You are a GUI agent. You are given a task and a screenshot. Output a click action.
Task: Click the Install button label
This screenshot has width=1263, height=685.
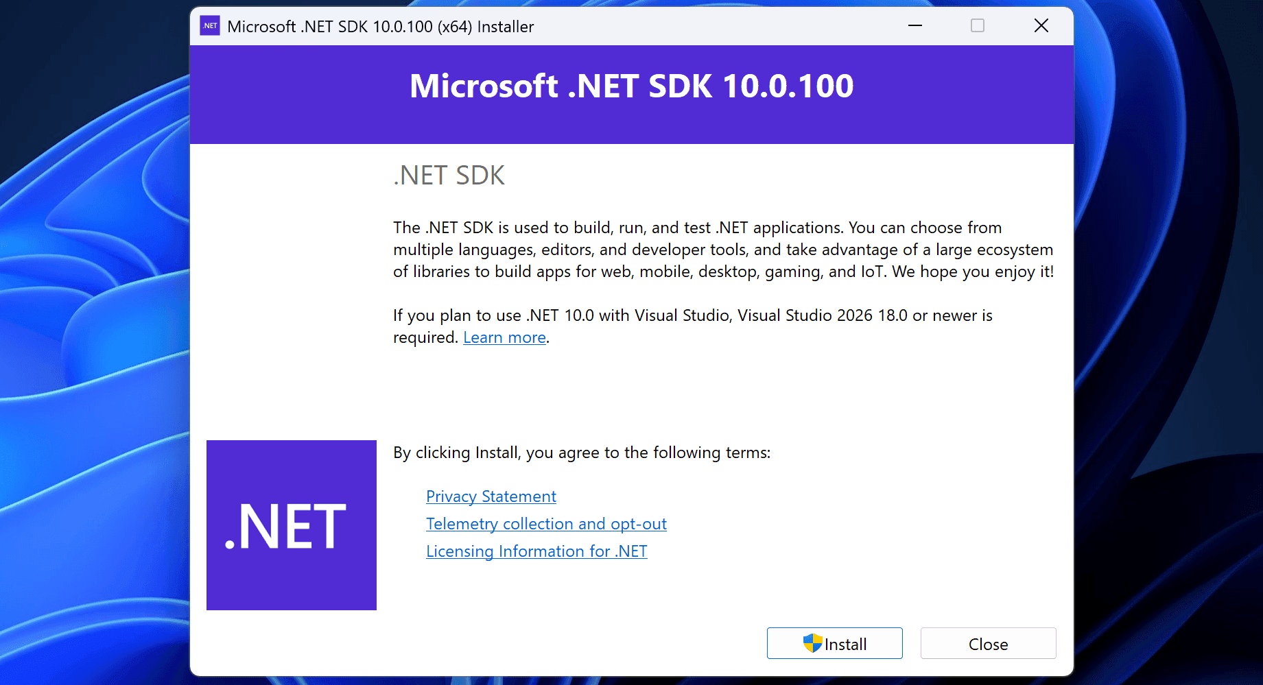click(845, 645)
